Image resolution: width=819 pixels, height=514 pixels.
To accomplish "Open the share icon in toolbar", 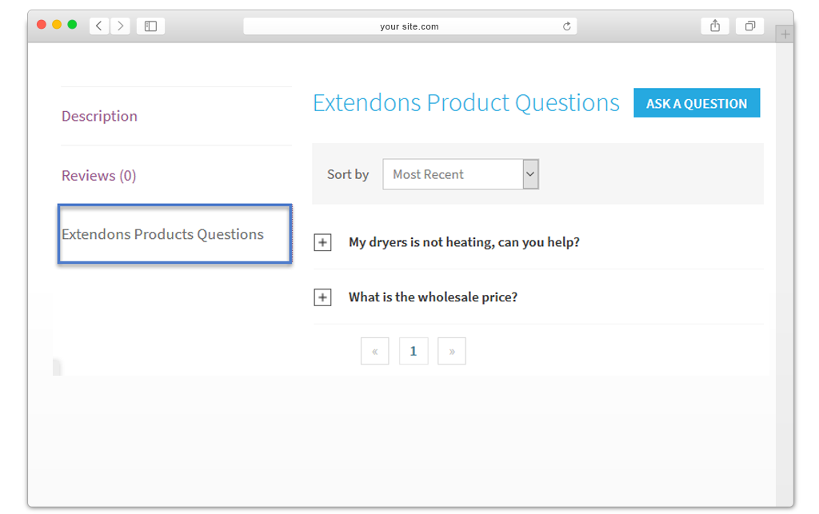I will pos(715,26).
